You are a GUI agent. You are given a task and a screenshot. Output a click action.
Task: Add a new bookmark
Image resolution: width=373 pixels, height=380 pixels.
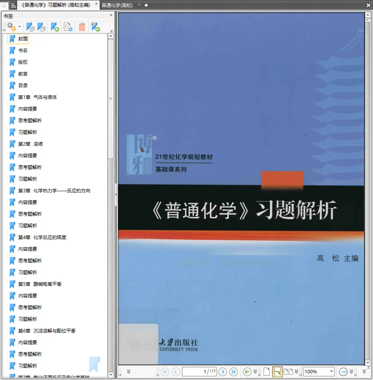point(55,27)
